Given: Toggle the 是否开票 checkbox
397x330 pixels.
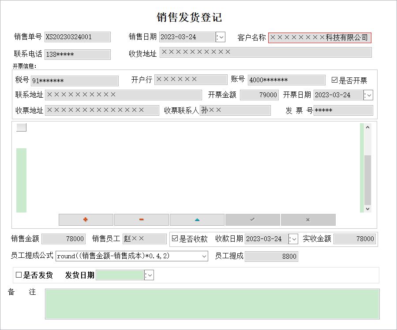Looking at the screenshot, I should [334, 80].
